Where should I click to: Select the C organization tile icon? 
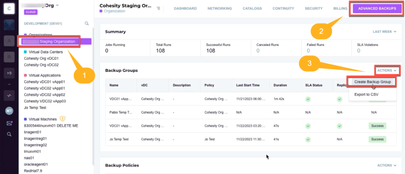click(9, 9)
